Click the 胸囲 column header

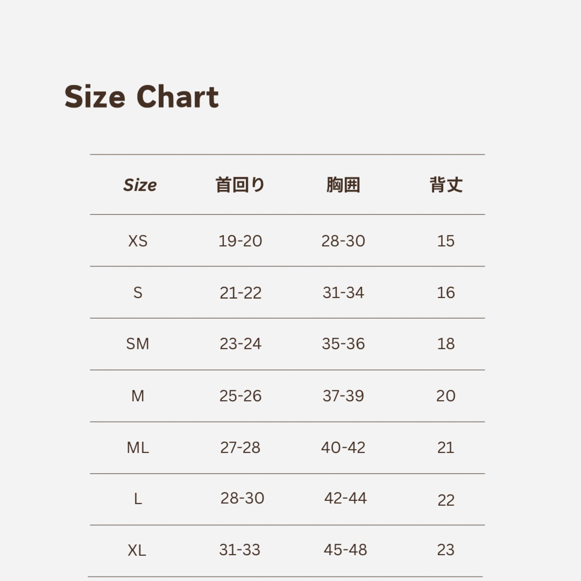tap(343, 185)
